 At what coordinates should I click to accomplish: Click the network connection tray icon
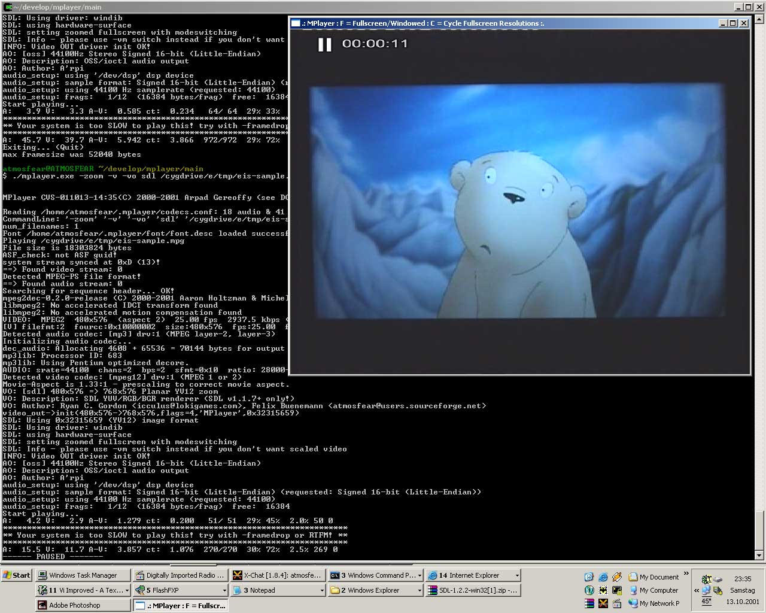(706, 590)
